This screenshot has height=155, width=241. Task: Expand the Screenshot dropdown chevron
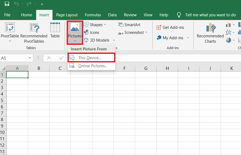click(146, 32)
